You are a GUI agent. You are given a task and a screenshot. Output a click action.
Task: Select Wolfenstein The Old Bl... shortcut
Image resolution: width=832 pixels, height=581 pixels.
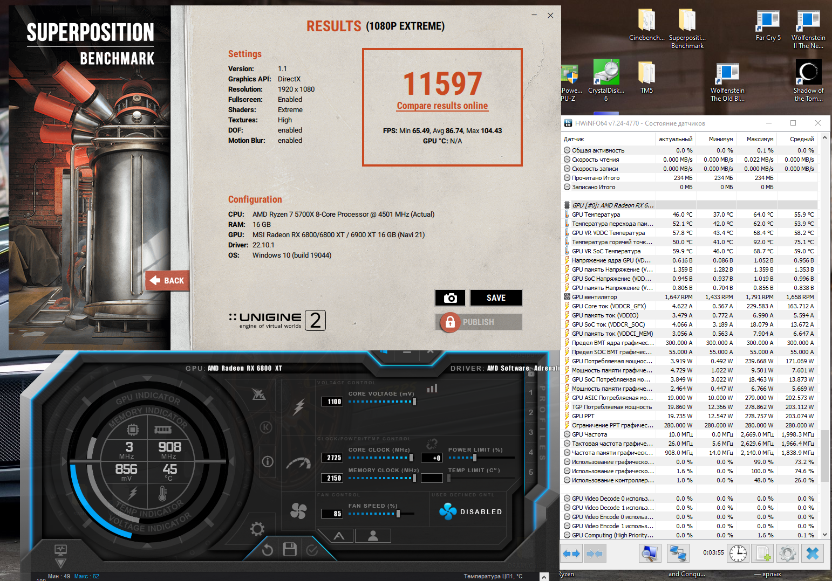coord(727,82)
